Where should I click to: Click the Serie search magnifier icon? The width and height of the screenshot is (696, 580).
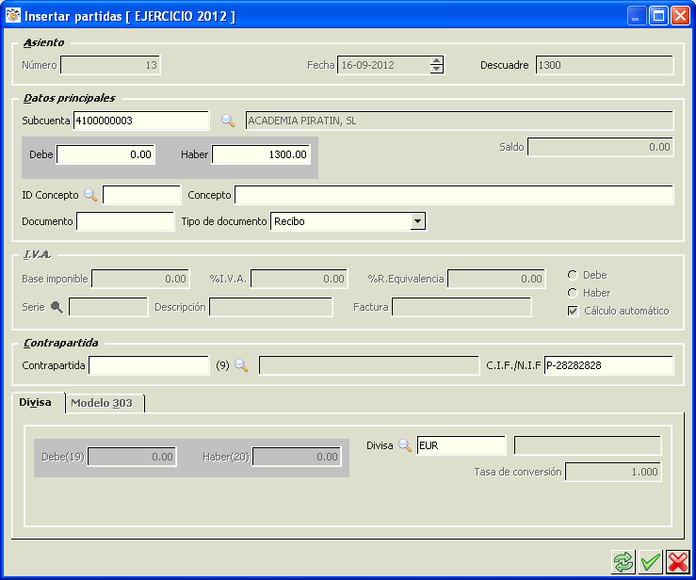(x=57, y=307)
